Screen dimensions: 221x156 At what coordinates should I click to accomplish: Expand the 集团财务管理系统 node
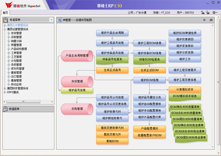click(5, 88)
